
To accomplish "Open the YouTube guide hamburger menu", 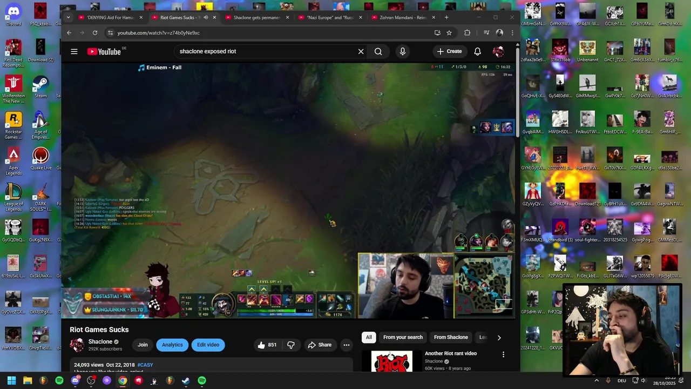I will click(x=74, y=51).
